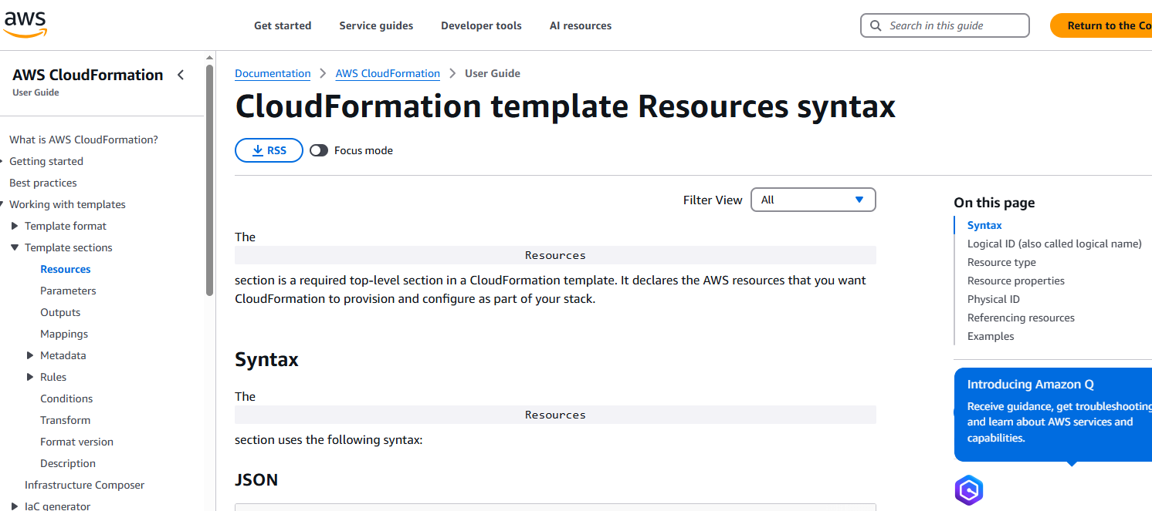Select Outputs in the sidebar

[x=60, y=312]
